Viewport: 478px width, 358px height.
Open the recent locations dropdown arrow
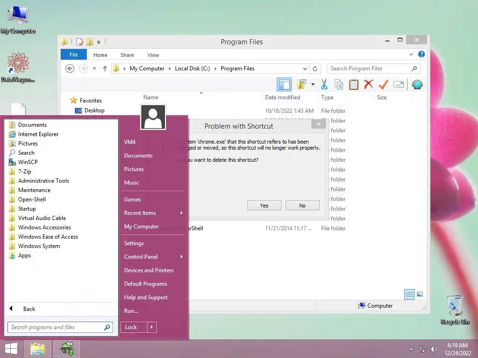(x=94, y=69)
